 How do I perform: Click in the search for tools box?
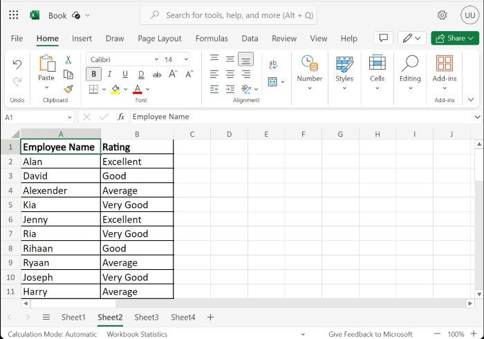point(228,15)
